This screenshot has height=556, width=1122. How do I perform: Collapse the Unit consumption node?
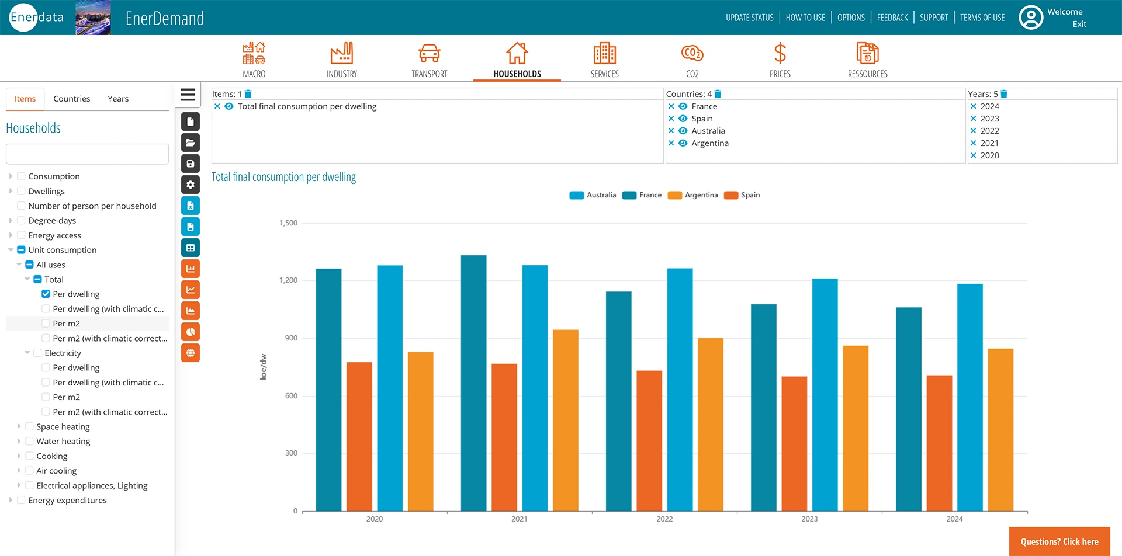10,249
